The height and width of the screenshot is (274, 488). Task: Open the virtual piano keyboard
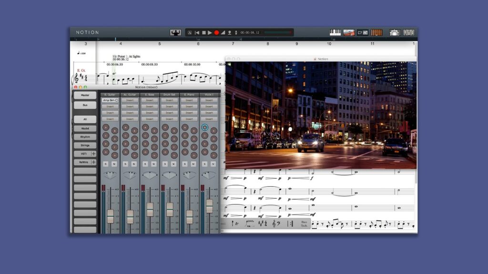tap(335, 32)
